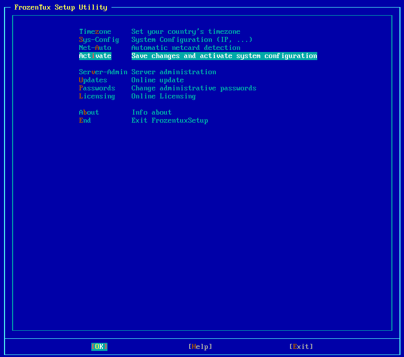The width and height of the screenshot is (404, 357).
Task: Click the Exit button
Action: click(x=301, y=347)
